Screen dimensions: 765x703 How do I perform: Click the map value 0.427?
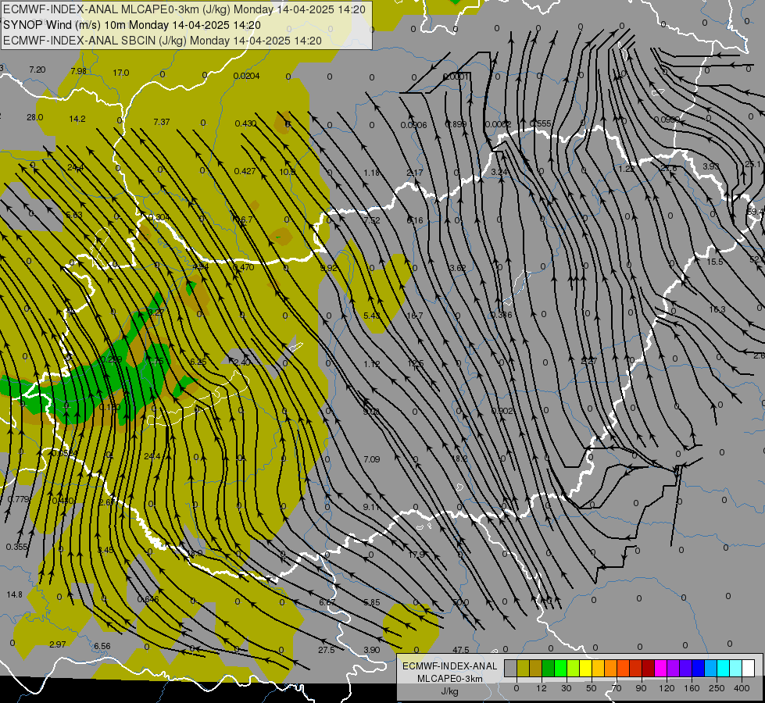(x=245, y=171)
